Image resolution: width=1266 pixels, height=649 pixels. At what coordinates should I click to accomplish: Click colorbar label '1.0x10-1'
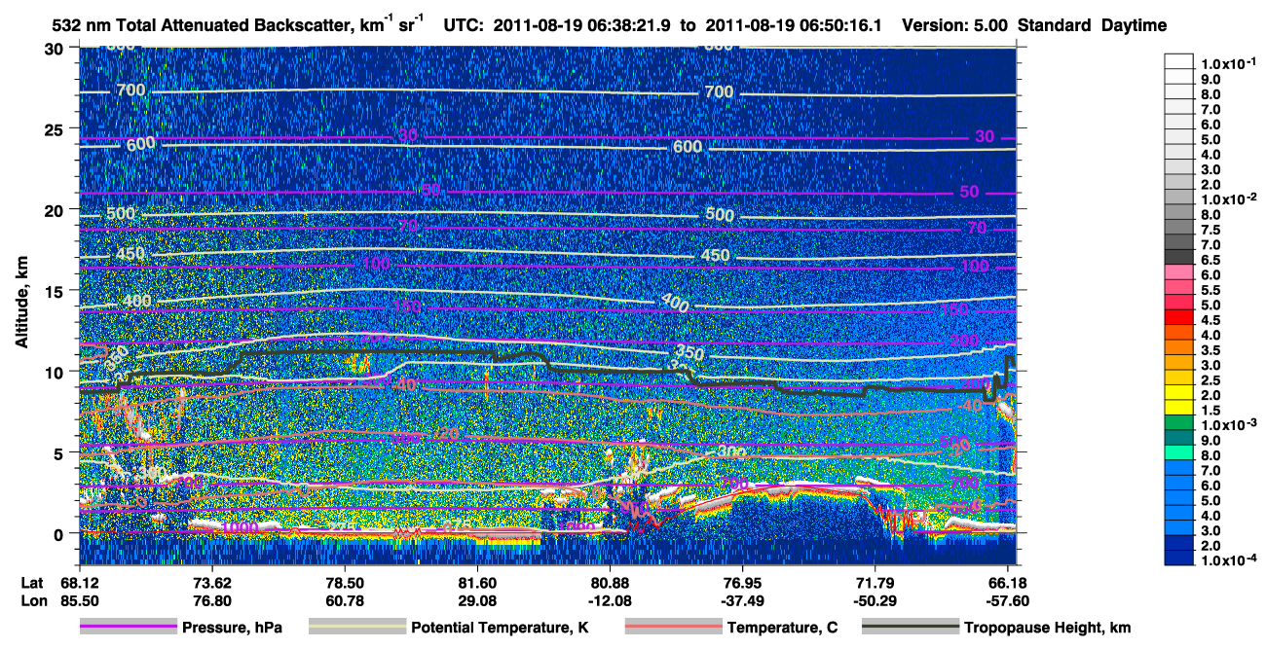click(1231, 64)
